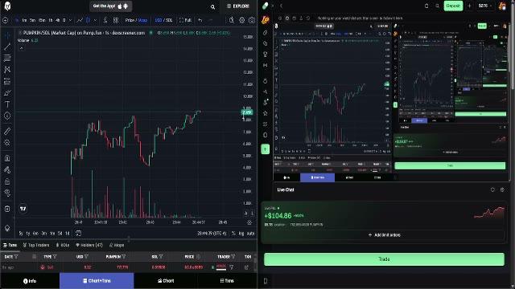Viewport: 515px width, 289px height.
Task: Click the pump.fun pill logo
Action: (265, 6)
